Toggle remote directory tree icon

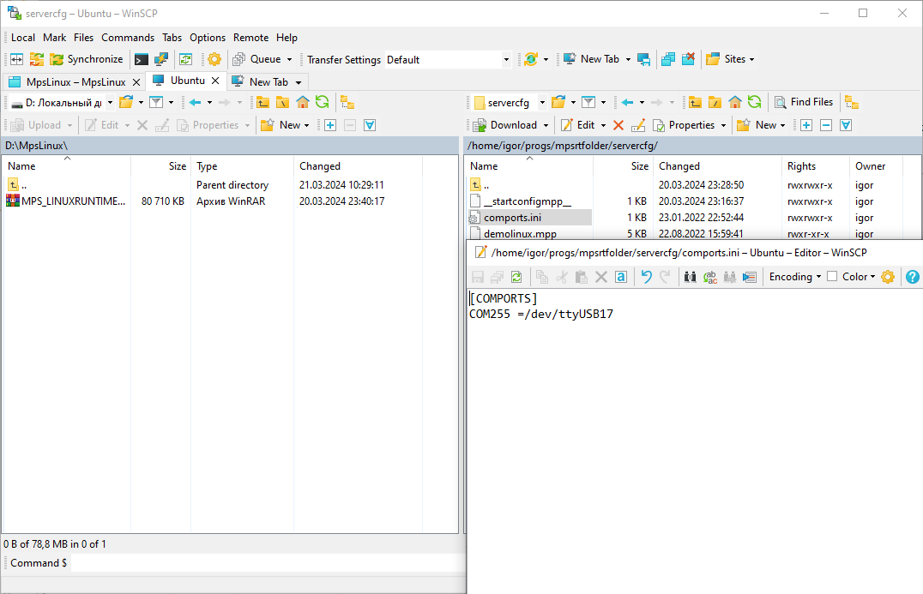(851, 103)
